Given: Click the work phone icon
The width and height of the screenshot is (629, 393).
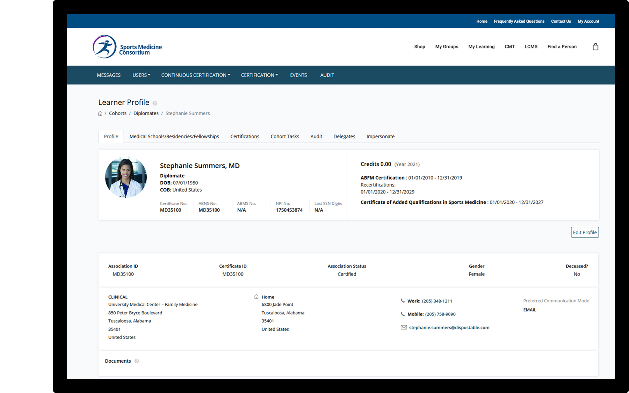Looking at the screenshot, I should pos(403,301).
